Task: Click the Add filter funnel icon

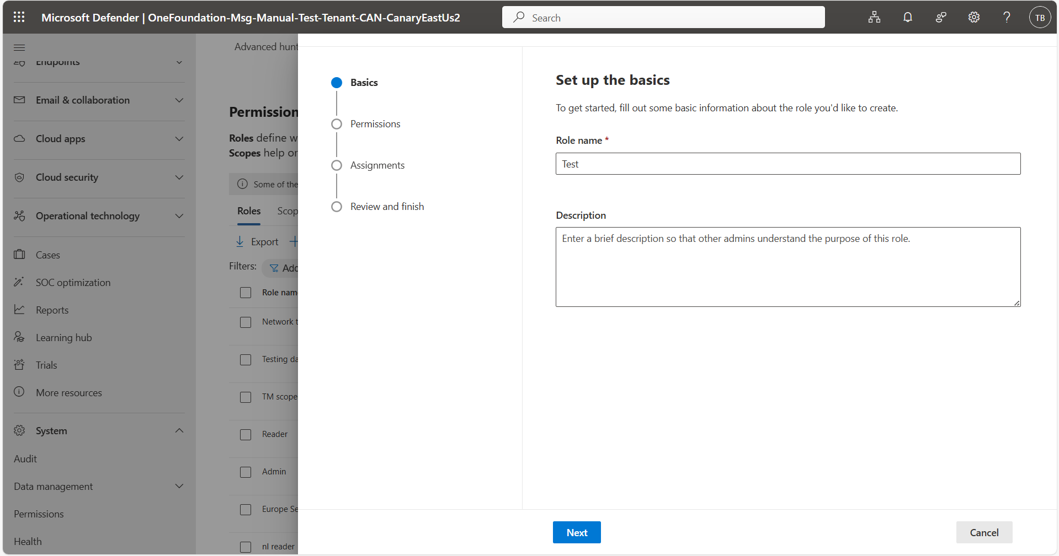Action: tap(274, 268)
